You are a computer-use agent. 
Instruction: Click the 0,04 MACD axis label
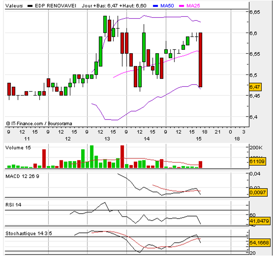click(x=255, y=174)
